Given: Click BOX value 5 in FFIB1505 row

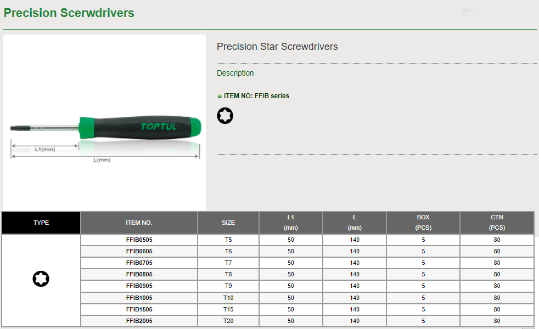Looking at the screenshot, I should (423, 309).
